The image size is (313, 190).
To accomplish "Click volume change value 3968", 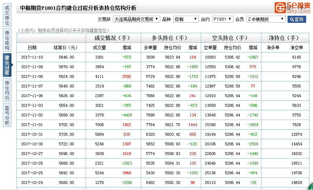I will pos(127,173).
